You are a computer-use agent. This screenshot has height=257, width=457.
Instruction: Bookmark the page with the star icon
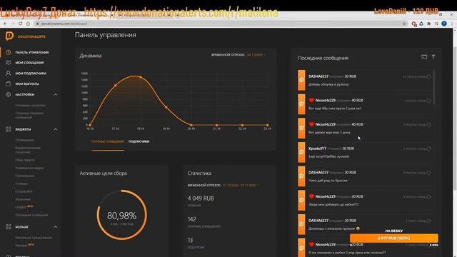click(404, 24)
